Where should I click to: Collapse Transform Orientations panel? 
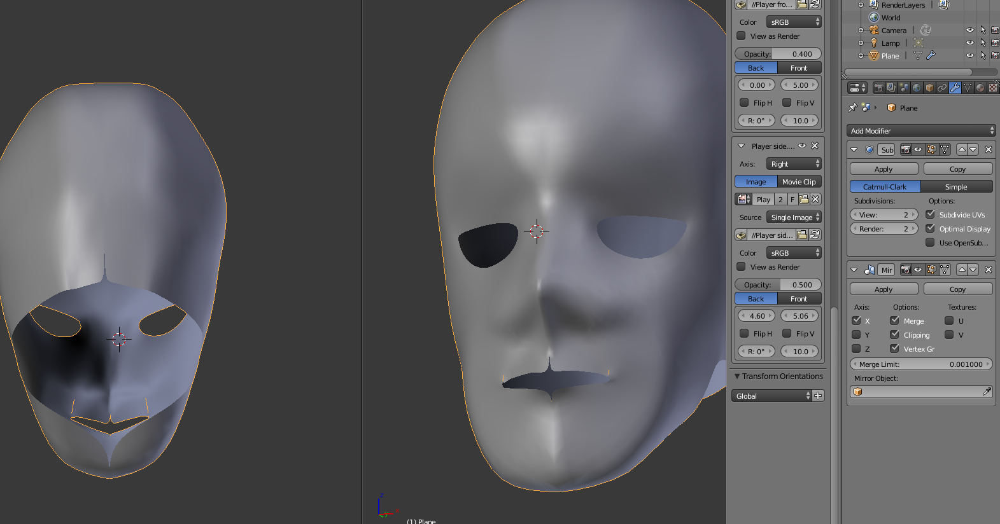(737, 376)
